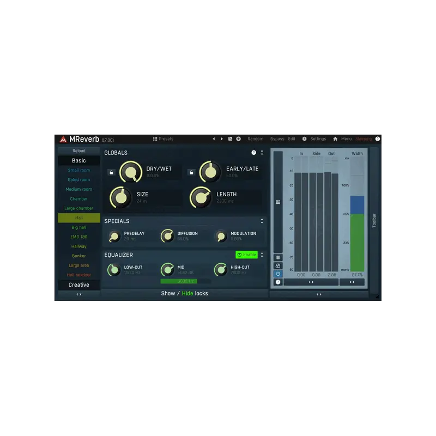Open the Menu item

pos(347,139)
